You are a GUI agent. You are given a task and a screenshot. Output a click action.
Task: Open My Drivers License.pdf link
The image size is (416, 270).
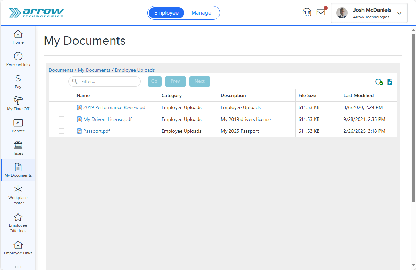[x=107, y=119]
